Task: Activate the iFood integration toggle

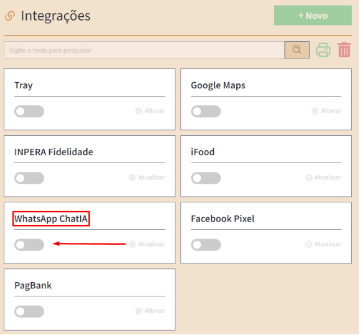Action: tap(206, 178)
